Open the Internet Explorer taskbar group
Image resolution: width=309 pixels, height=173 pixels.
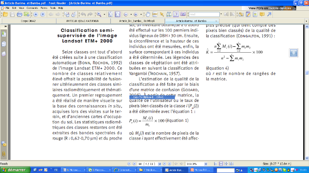pos(125,170)
